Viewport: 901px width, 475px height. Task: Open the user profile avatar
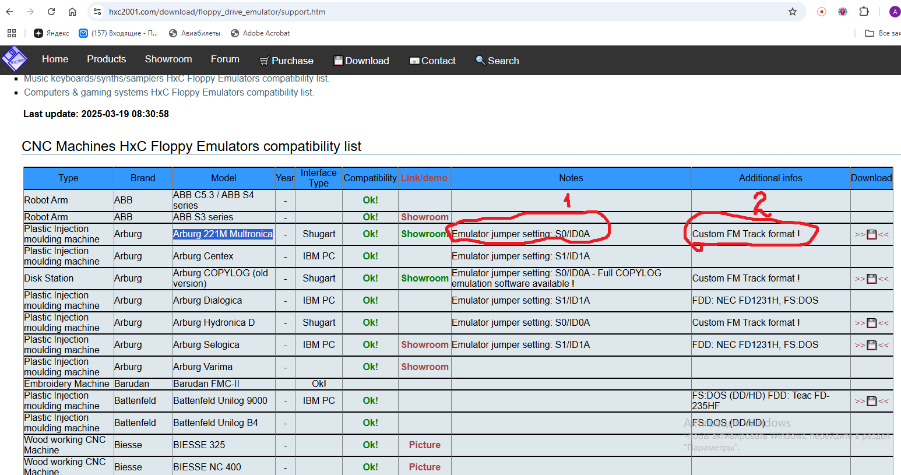pos(895,12)
